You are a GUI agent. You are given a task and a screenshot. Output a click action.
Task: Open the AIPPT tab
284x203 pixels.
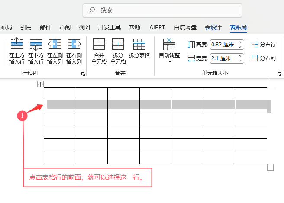pyautogui.click(x=157, y=27)
